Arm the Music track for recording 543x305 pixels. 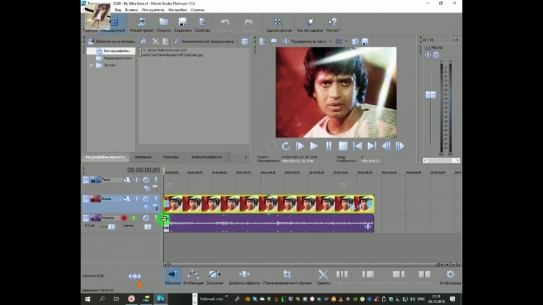pos(124,218)
